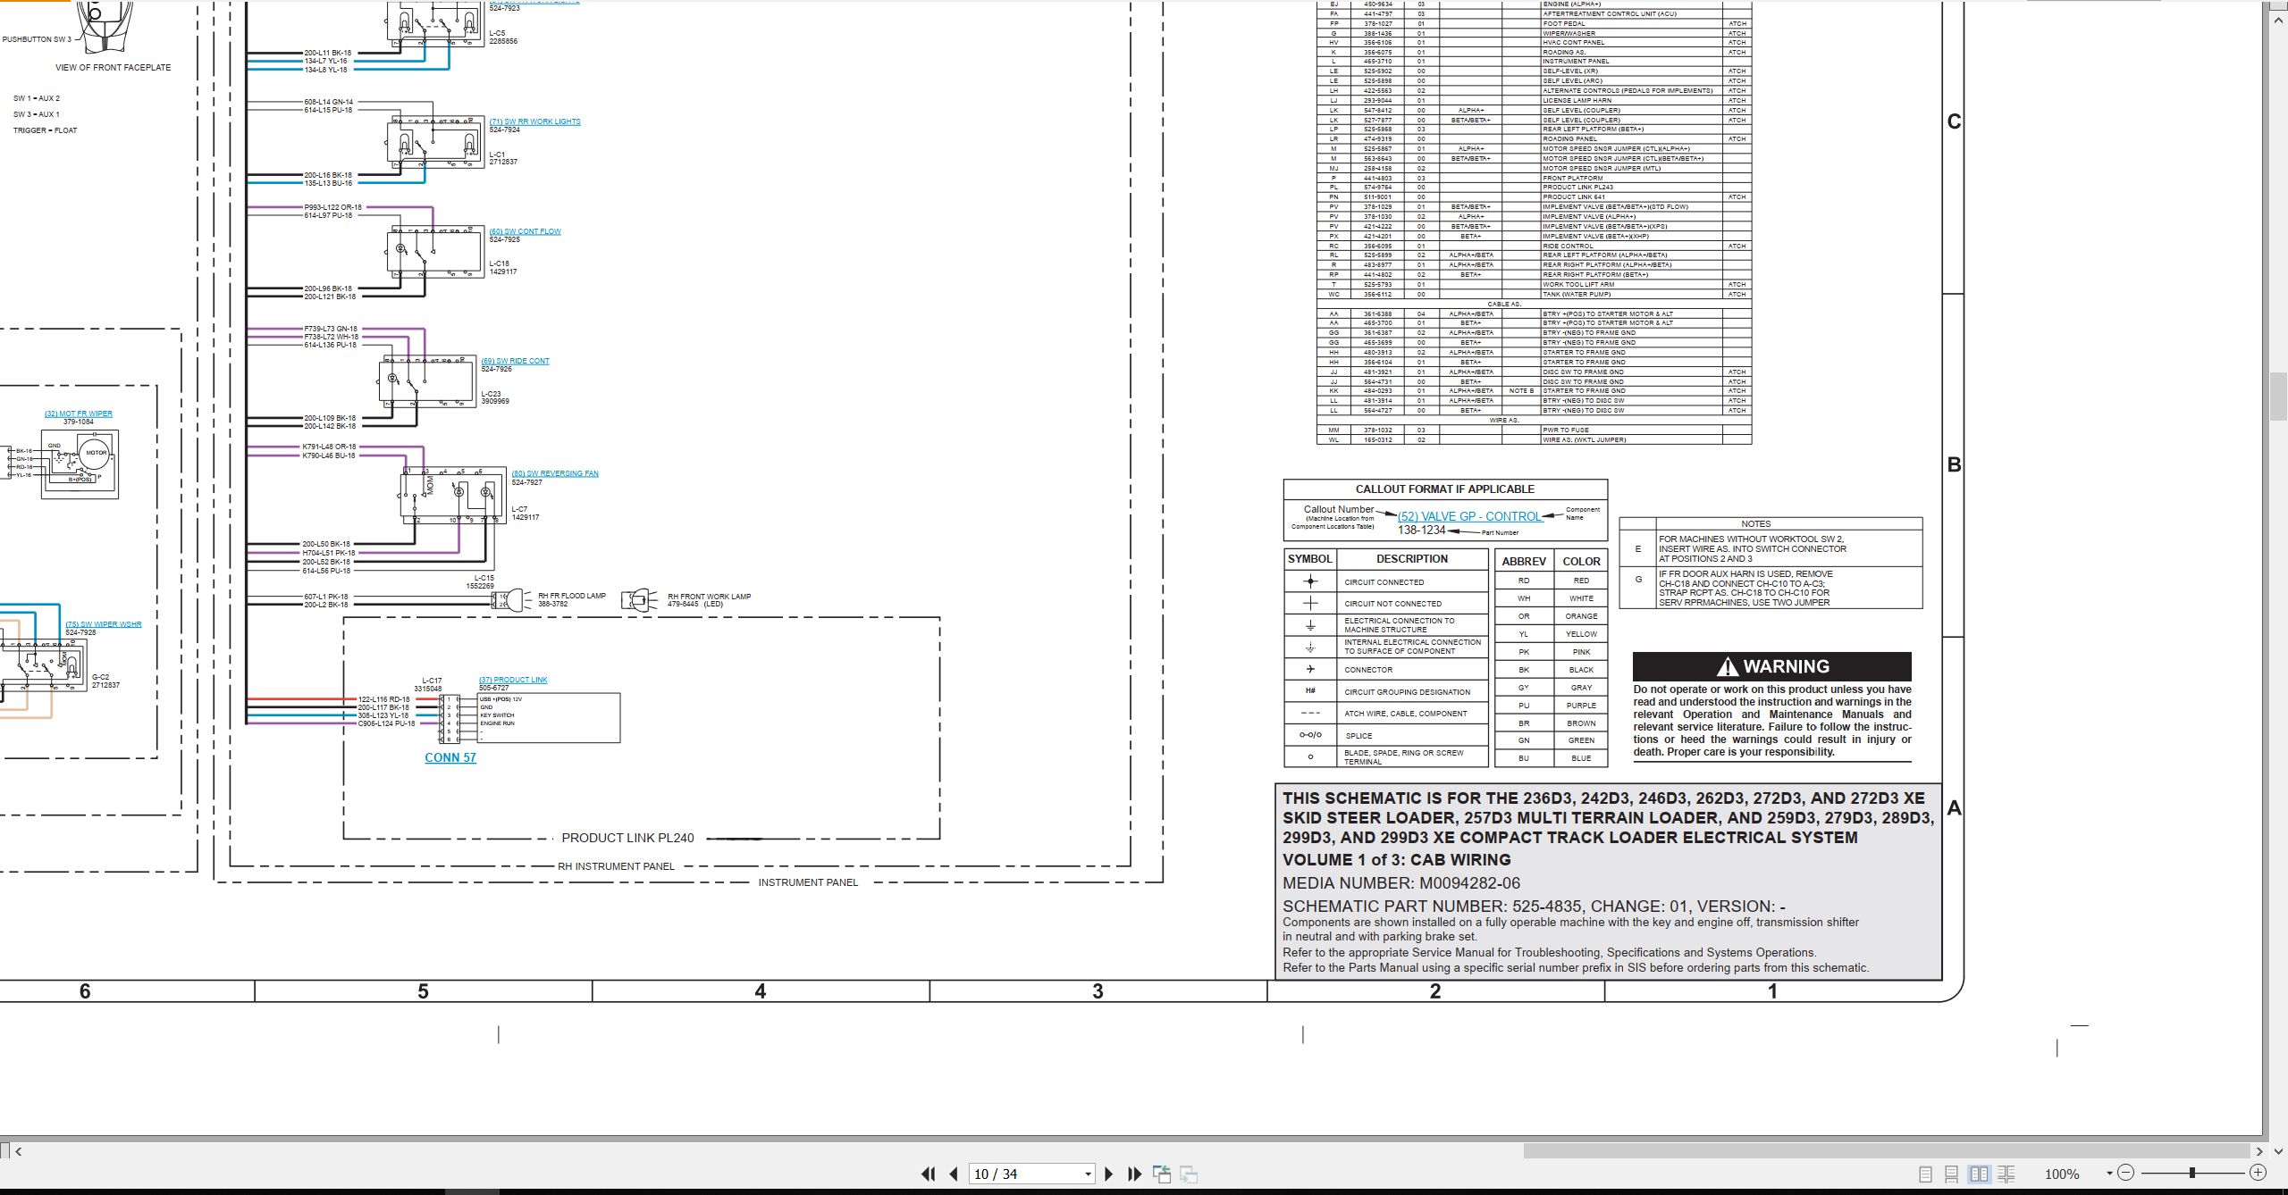Viewport: 2288px width, 1195px height.
Task: Go to the first page
Action: [x=928, y=1174]
